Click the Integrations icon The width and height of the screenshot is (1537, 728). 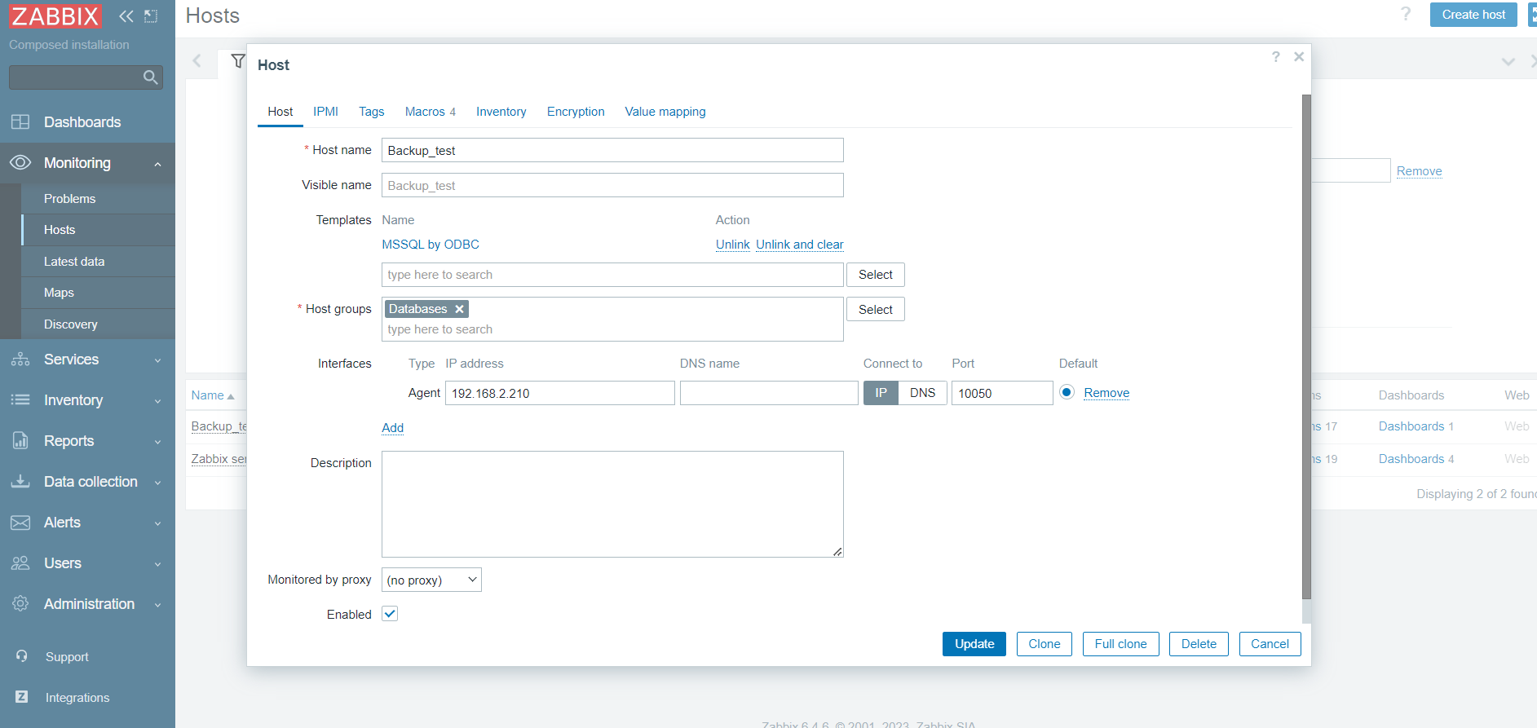[22, 697]
